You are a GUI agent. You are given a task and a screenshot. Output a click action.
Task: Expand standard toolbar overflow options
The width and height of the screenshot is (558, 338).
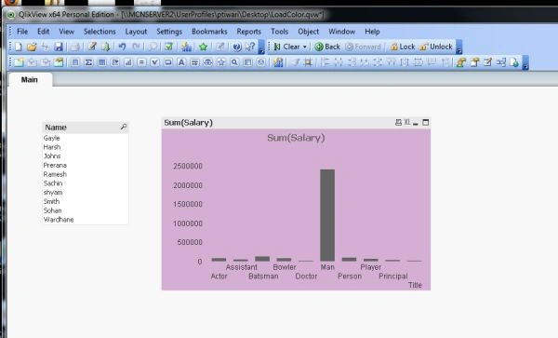(261, 47)
